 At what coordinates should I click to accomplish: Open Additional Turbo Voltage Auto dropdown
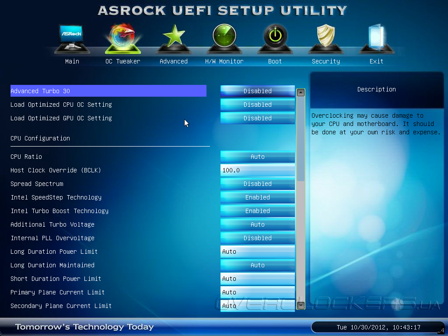pyautogui.click(x=257, y=224)
